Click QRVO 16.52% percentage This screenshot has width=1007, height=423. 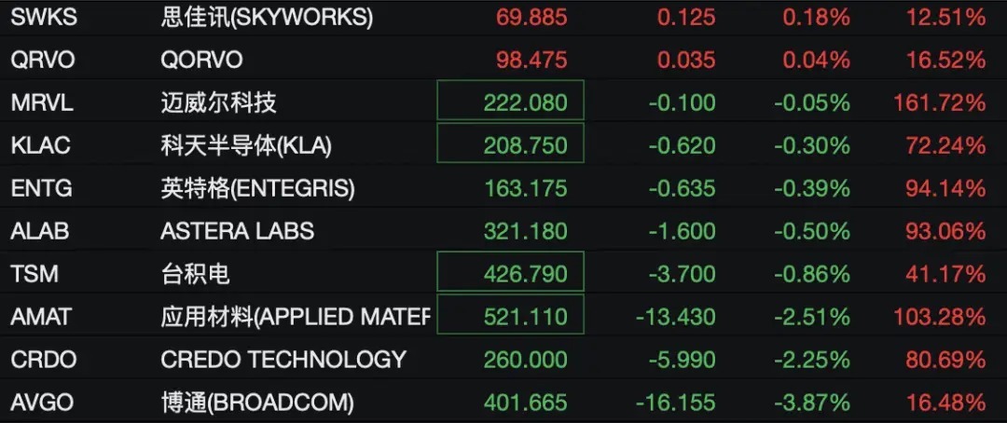coord(945,60)
